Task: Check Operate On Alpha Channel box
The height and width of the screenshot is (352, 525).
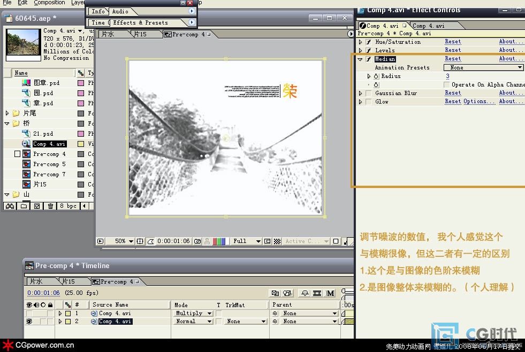Action: click(446, 84)
